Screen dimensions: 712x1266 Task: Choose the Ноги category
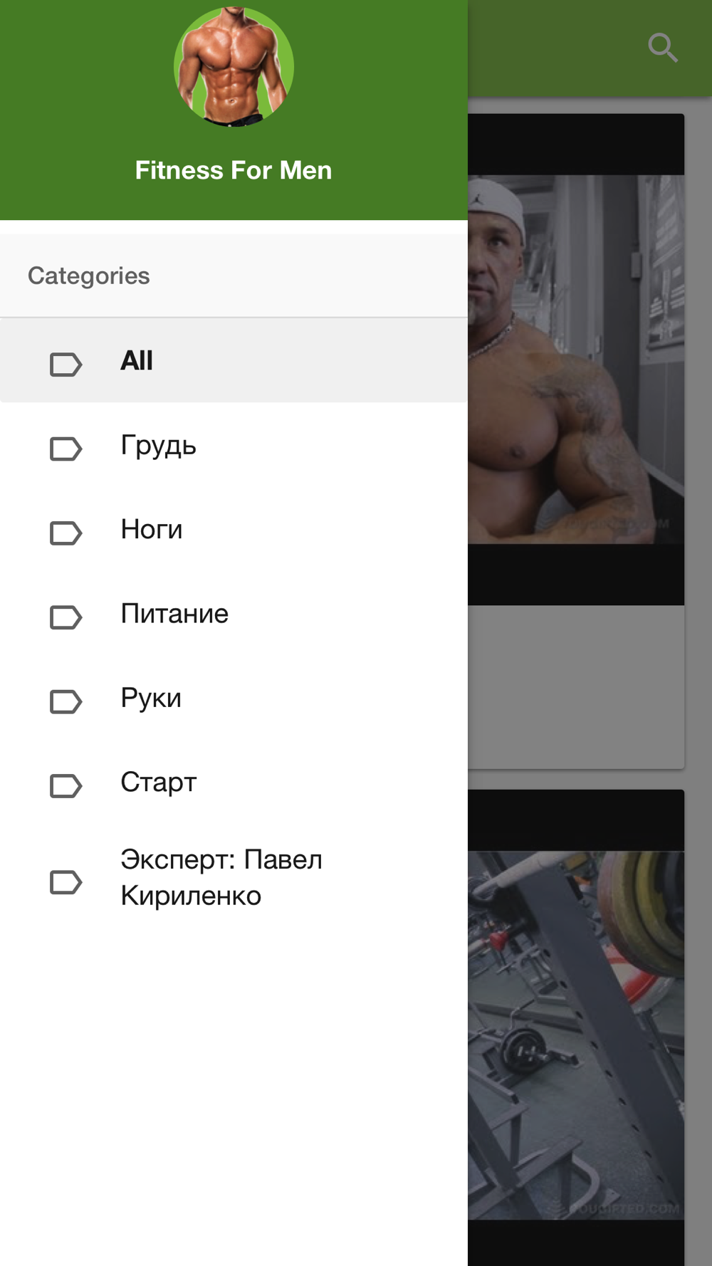pyautogui.click(x=234, y=529)
